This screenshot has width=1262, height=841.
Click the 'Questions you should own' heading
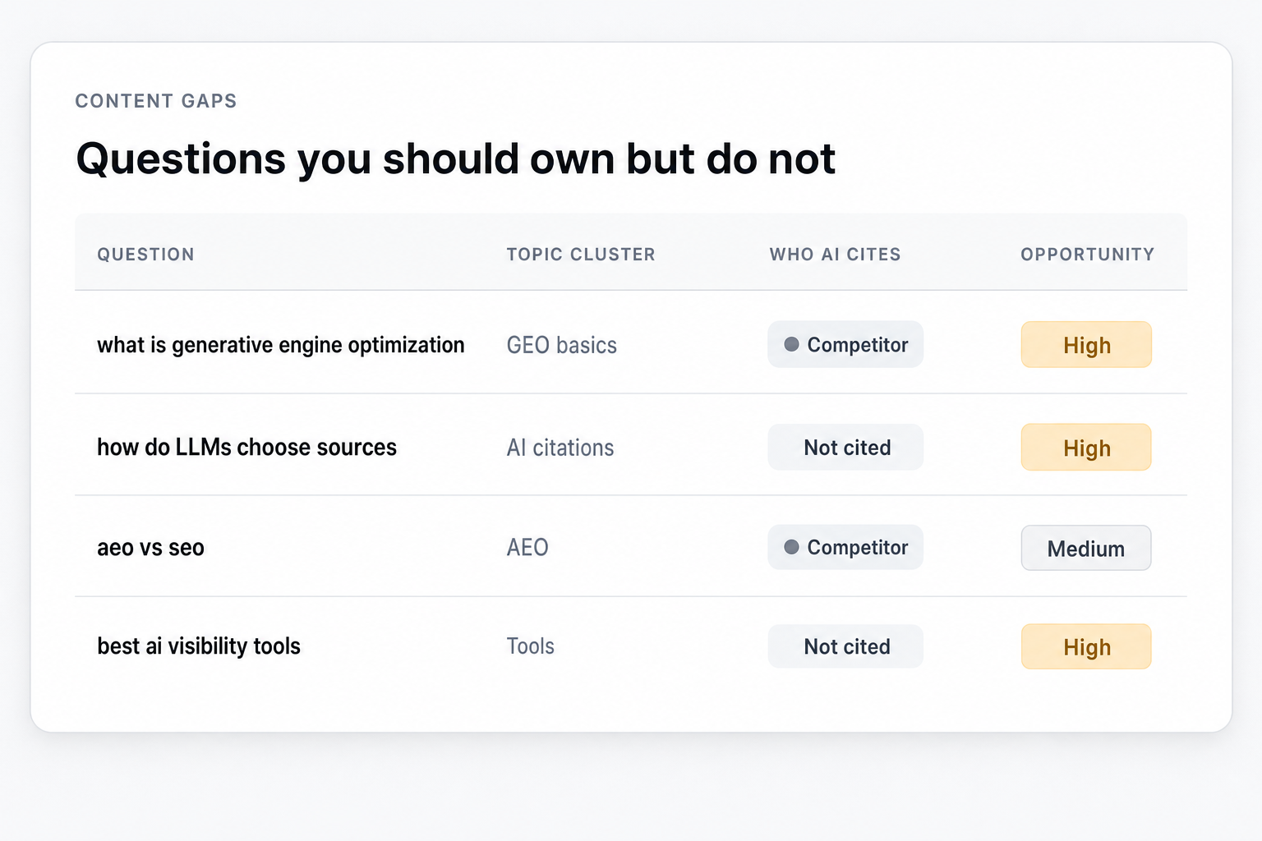(455, 159)
